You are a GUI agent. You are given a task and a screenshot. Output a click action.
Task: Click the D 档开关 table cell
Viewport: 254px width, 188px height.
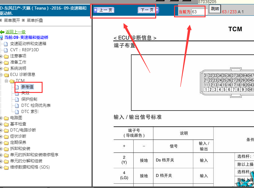[173, 176]
